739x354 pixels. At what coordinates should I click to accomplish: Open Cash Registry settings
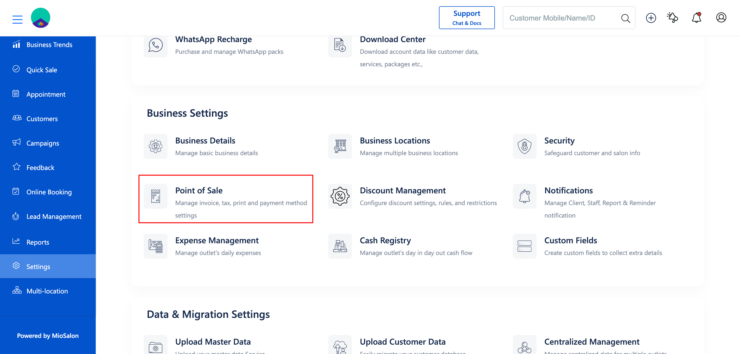click(x=385, y=240)
